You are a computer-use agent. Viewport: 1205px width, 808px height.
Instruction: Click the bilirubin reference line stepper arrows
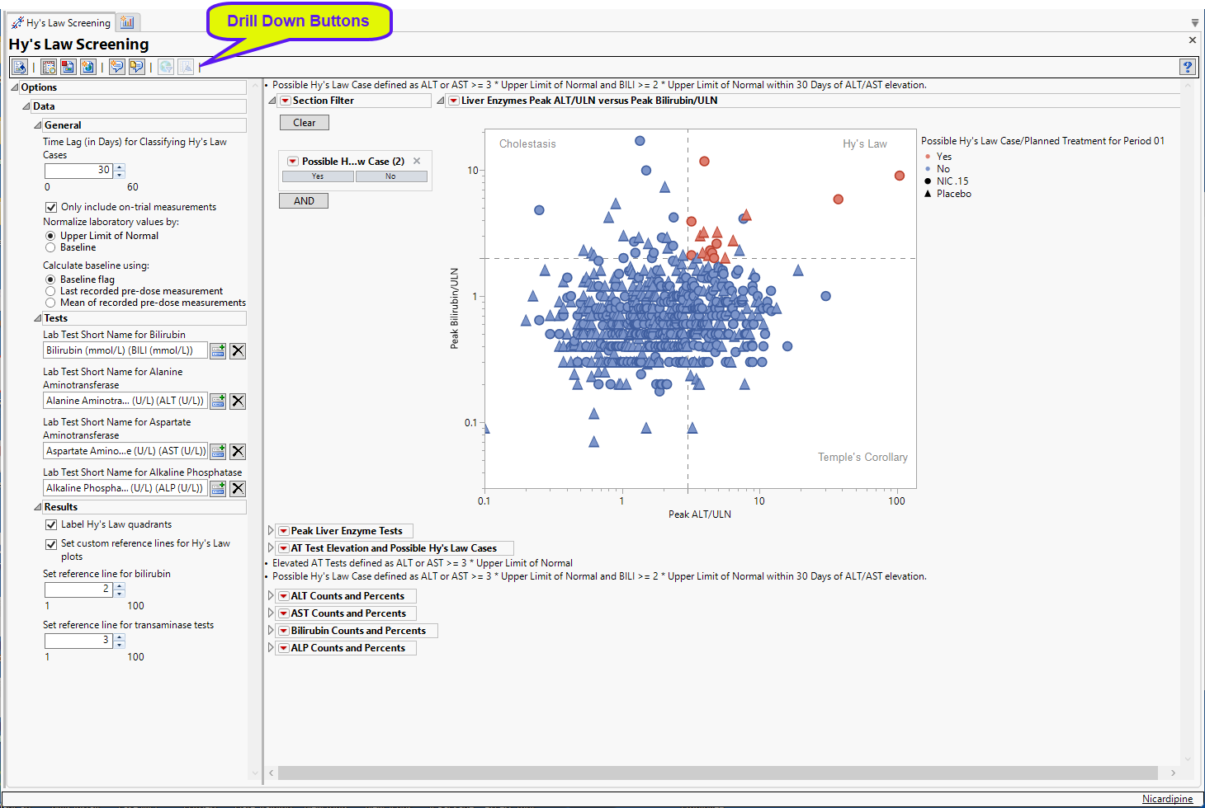click(120, 590)
